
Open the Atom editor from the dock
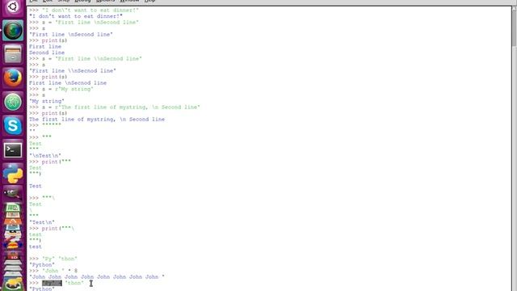click(x=13, y=102)
